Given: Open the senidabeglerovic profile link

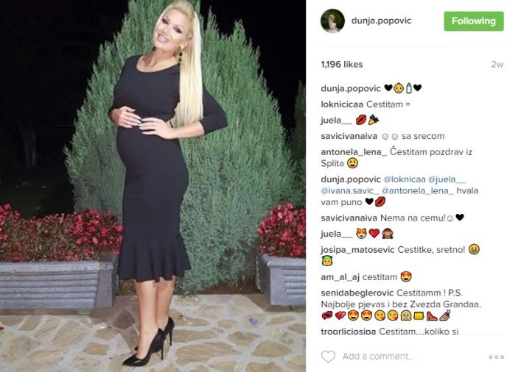Looking at the screenshot, I should tap(357, 293).
